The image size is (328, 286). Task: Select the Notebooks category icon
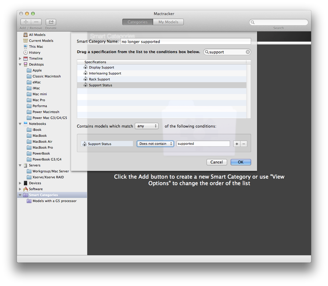click(x=26, y=124)
